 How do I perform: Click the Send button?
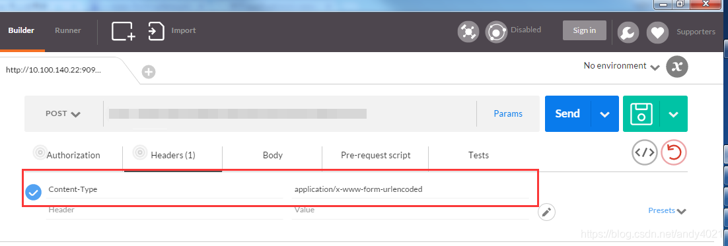567,113
